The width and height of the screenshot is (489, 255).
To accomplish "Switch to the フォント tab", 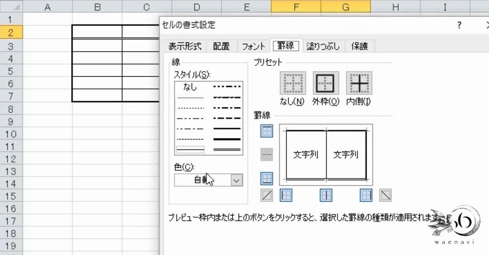I will point(253,46).
